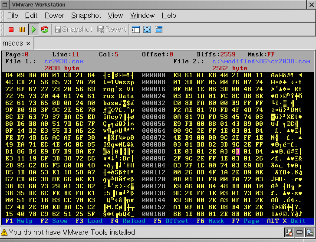The image size is (316, 242).
Task: Click the warning triangle icon in status bar
Action: [4, 232]
